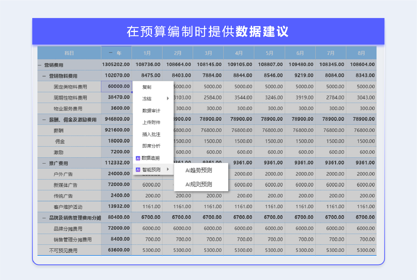Select the 销售管理分摊费用 row label
The image size is (417, 280).
pos(73,240)
